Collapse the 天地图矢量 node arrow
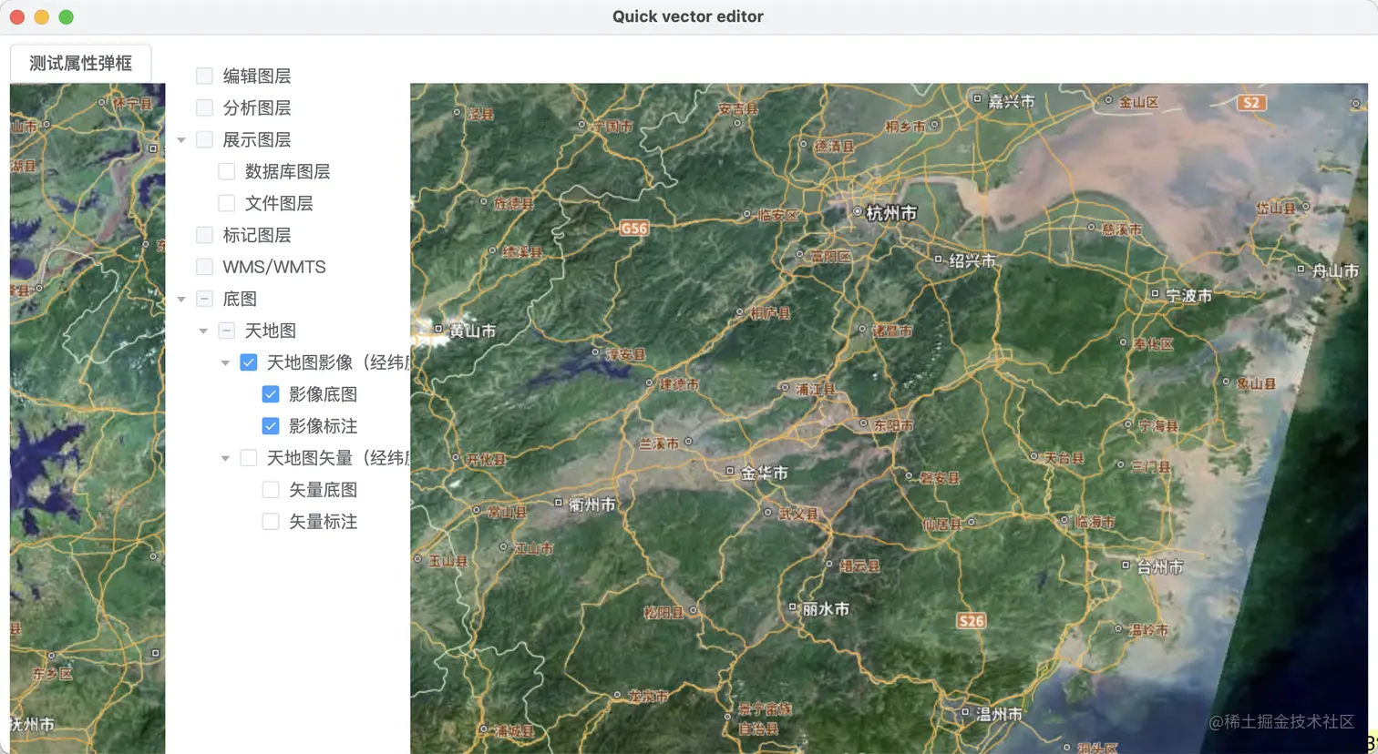This screenshot has width=1378, height=754. [225, 459]
